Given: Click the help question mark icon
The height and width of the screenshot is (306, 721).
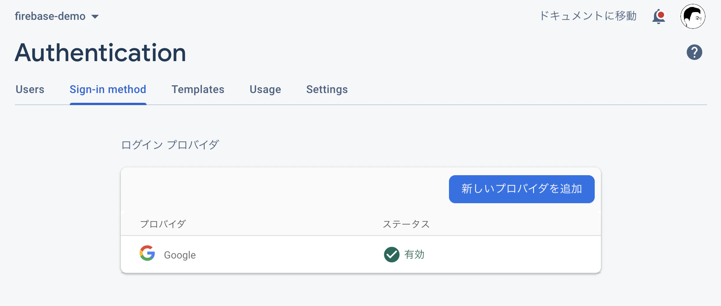Looking at the screenshot, I should click(x=694, y=52).
